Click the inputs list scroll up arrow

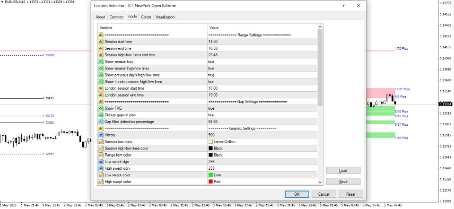[x=320, y=27]
